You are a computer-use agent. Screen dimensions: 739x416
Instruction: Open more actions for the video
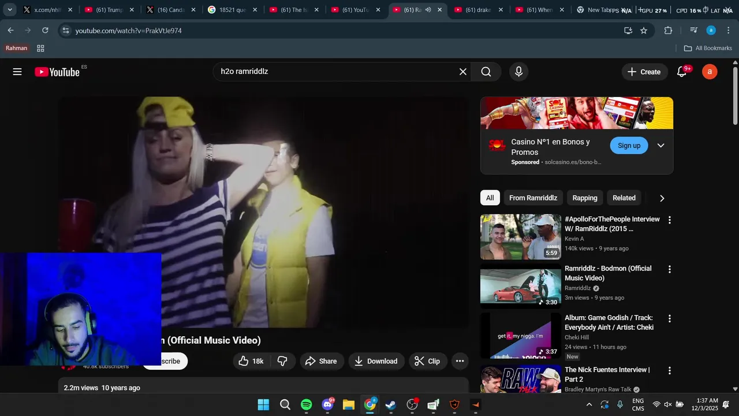pyautogui.click(x=460, y=361)
